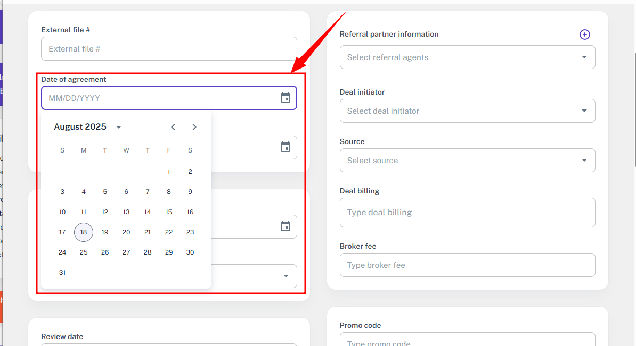The image size is (636, 346).
Task: Choose August 31 in the calendar
Action: [x=62, y=273]
